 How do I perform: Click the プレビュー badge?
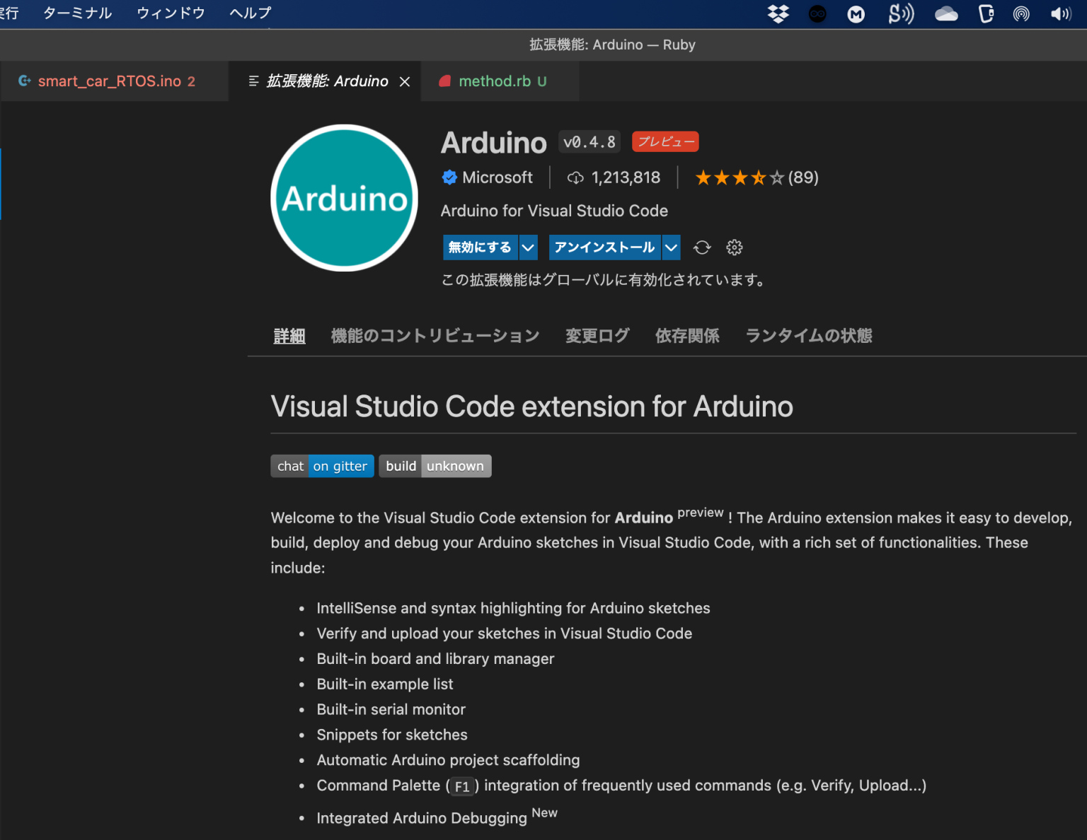coord(665,141)
